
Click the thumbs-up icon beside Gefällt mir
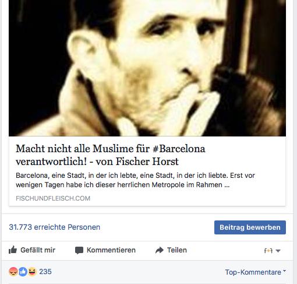[x=13, y=250]
